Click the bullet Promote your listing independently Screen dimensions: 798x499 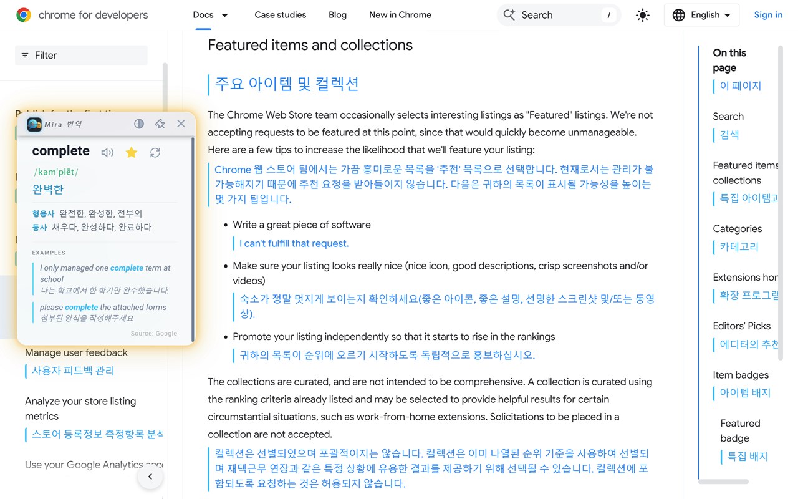(x=394, y=336)
